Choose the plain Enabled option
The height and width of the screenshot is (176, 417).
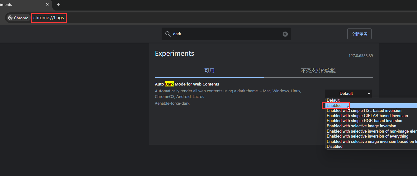(334, 105)
